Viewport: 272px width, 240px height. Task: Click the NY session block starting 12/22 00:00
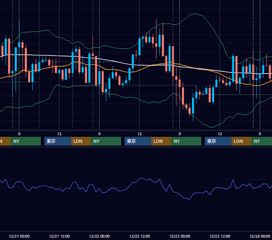click(x=106, y=141)
